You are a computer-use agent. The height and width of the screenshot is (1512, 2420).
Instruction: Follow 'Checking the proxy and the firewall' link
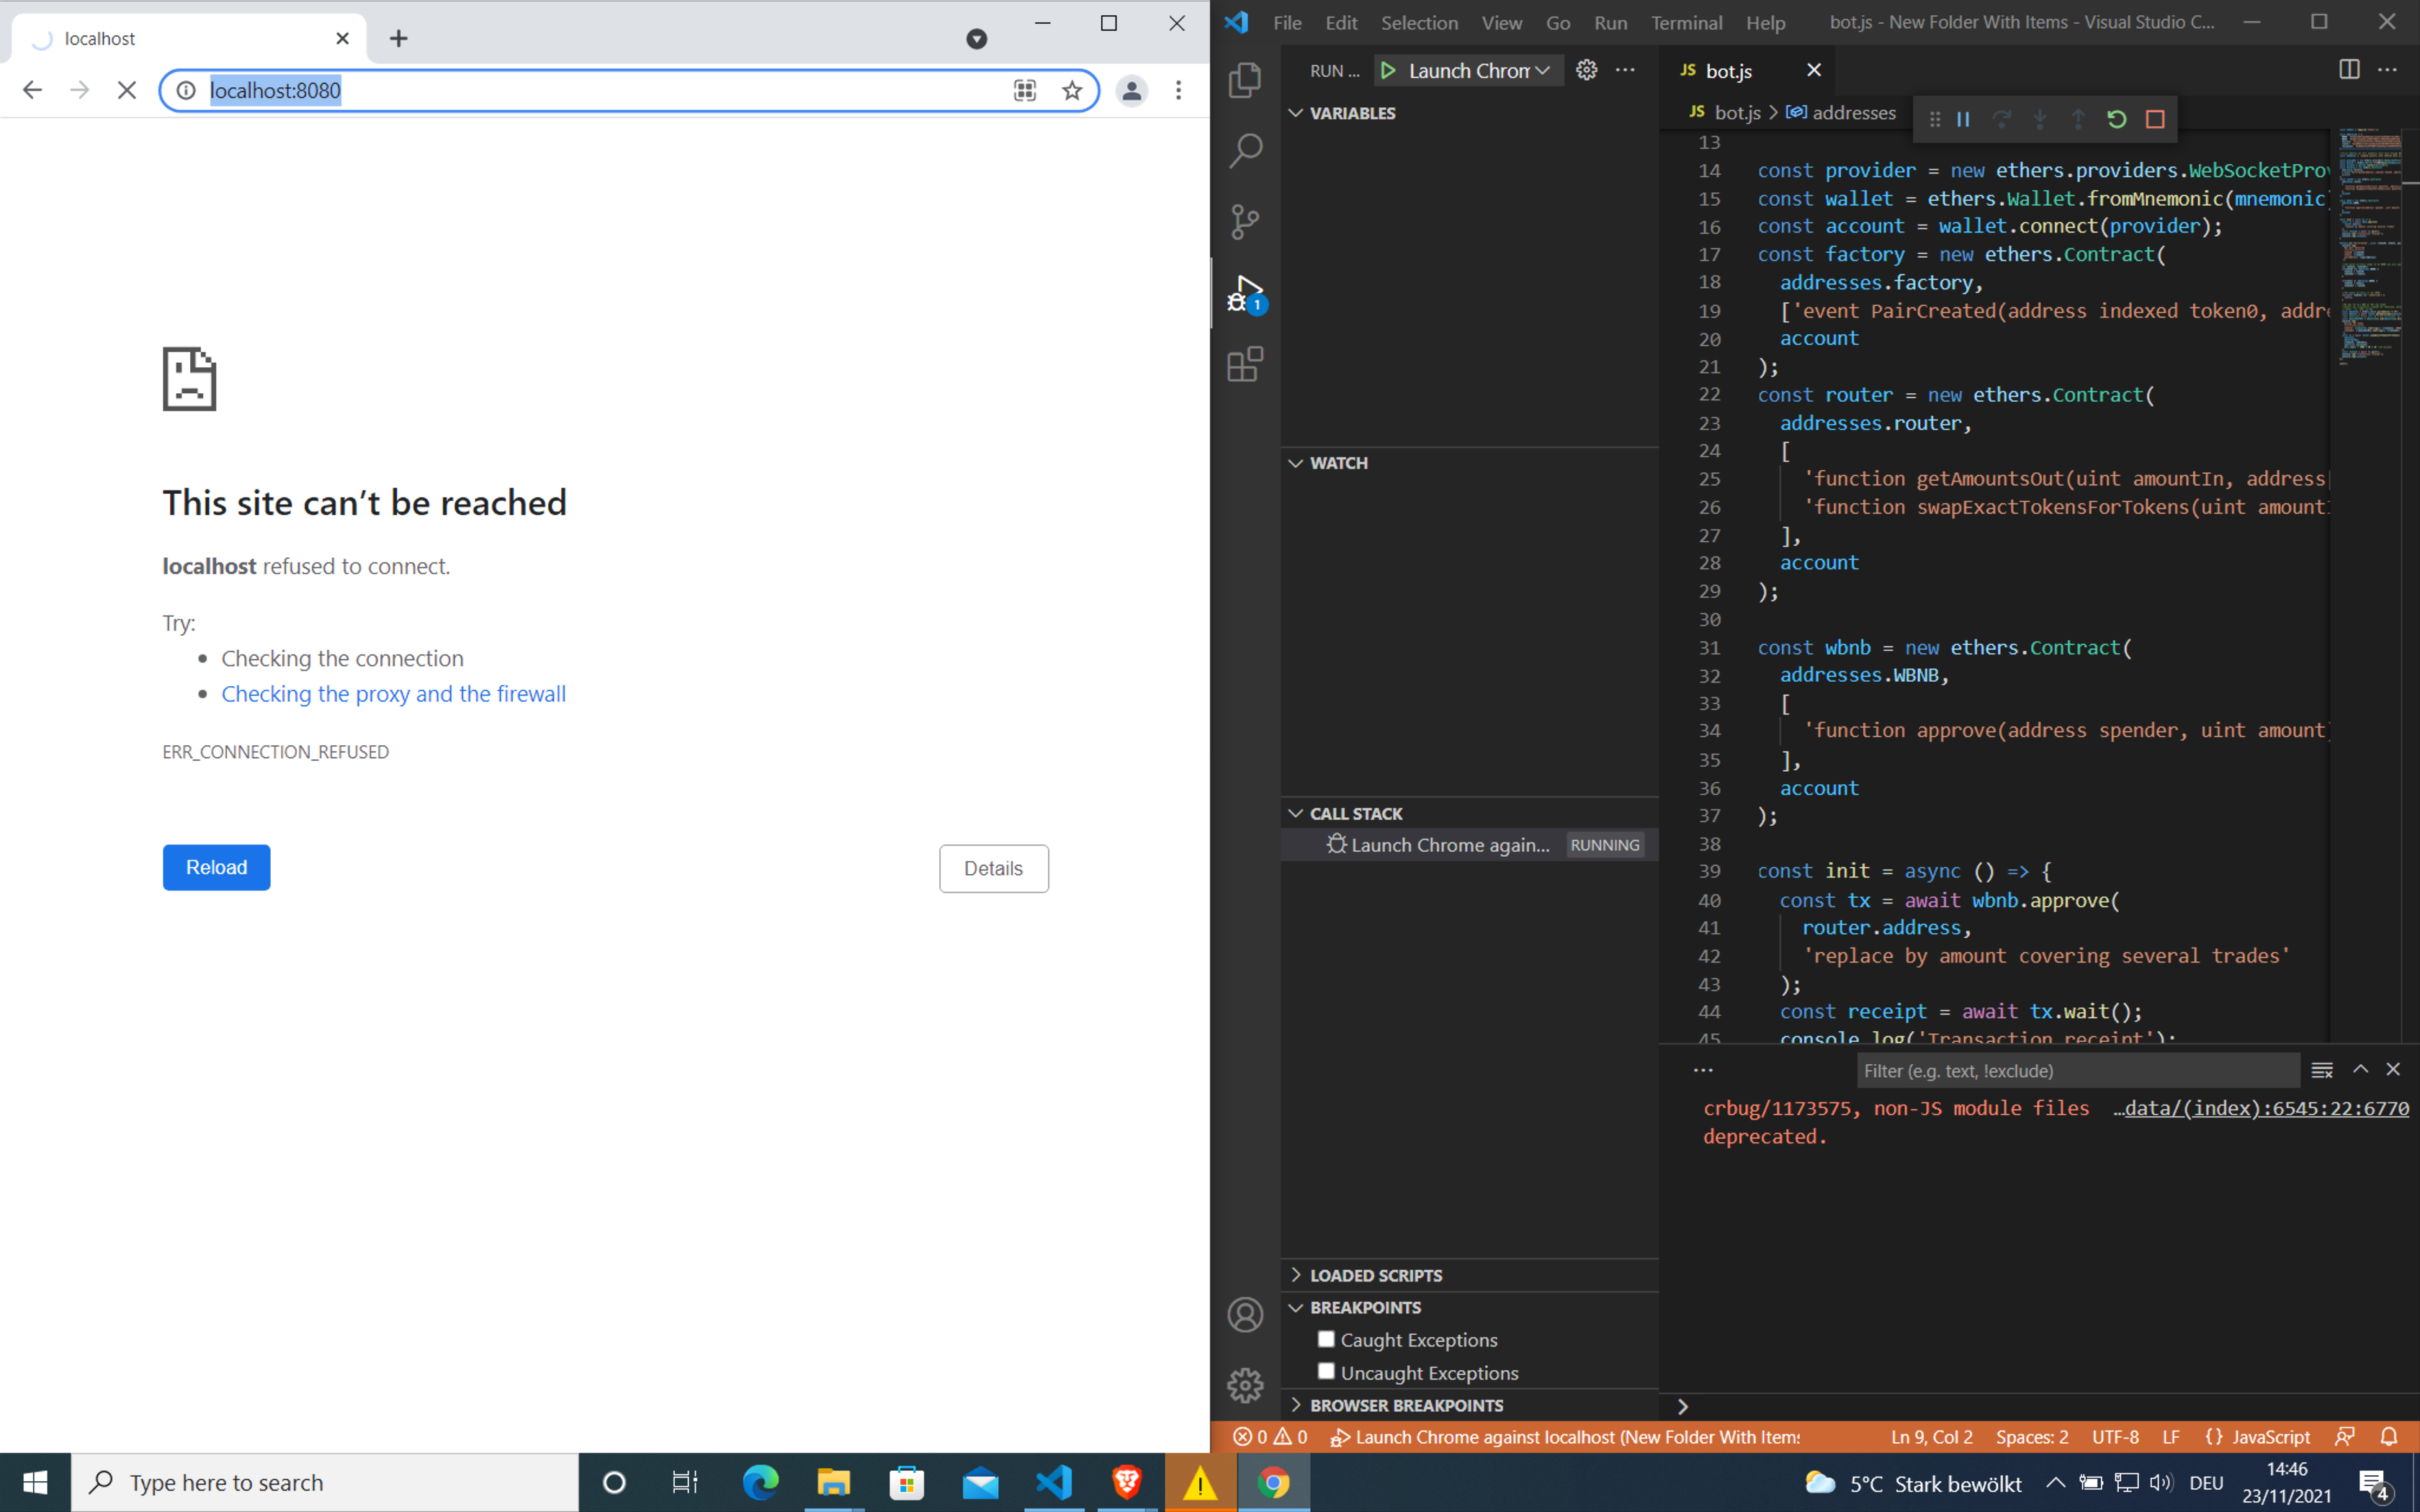coord(393,694)
